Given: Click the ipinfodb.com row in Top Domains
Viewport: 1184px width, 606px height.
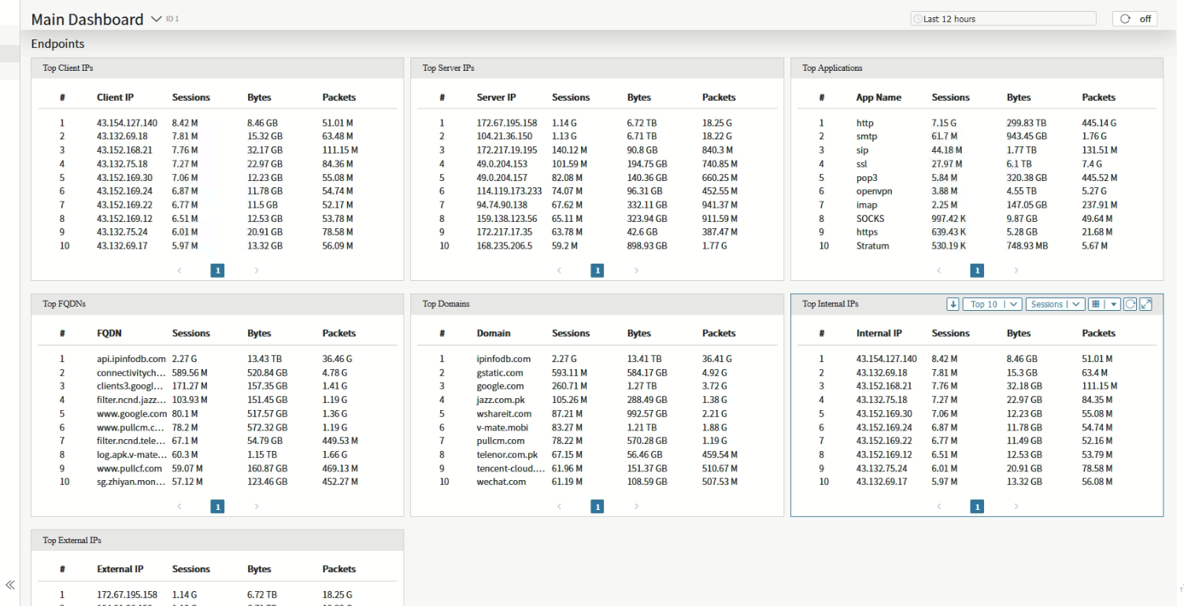Looking at the screenshot, I should point(504,359).
